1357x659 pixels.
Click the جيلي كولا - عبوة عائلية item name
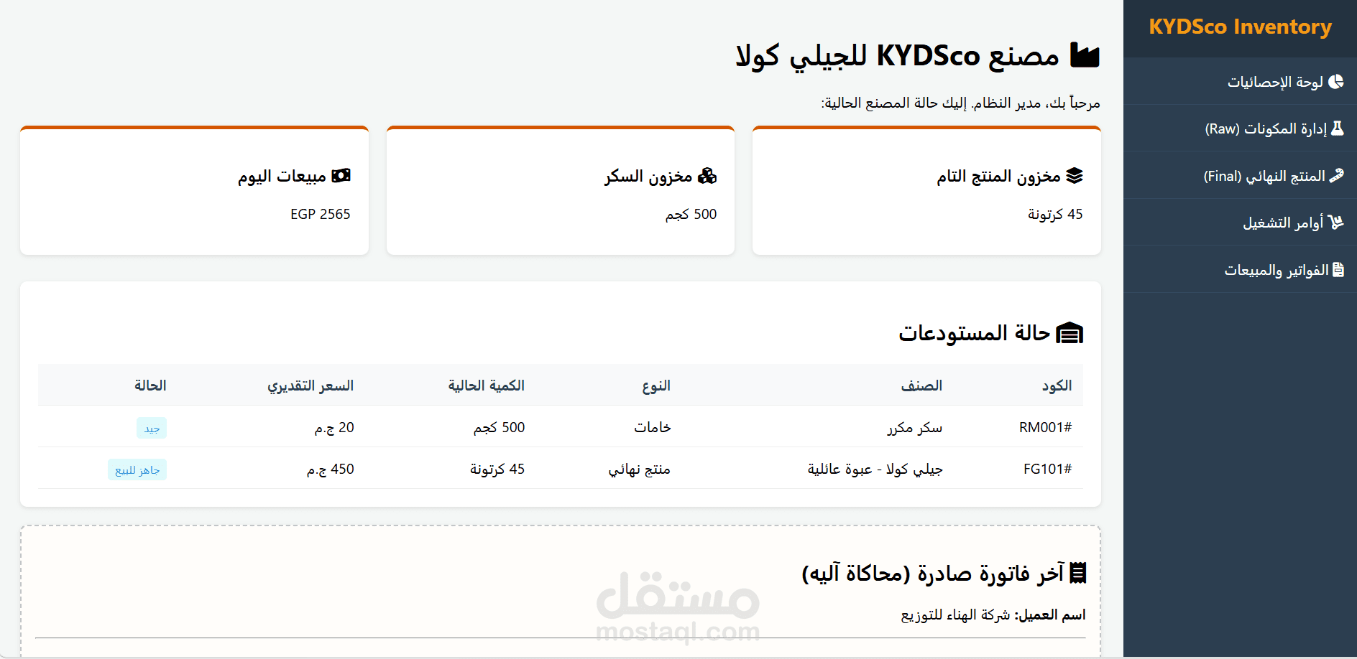point(875,469)
